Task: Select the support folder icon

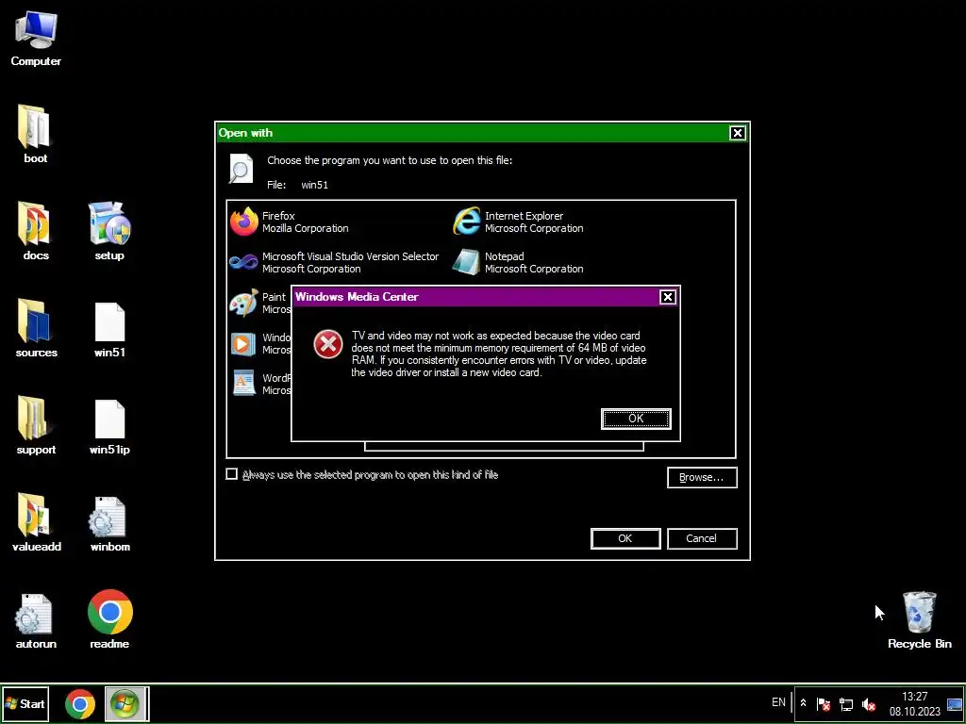Action: pyautogui.click(x=36, y=426)
